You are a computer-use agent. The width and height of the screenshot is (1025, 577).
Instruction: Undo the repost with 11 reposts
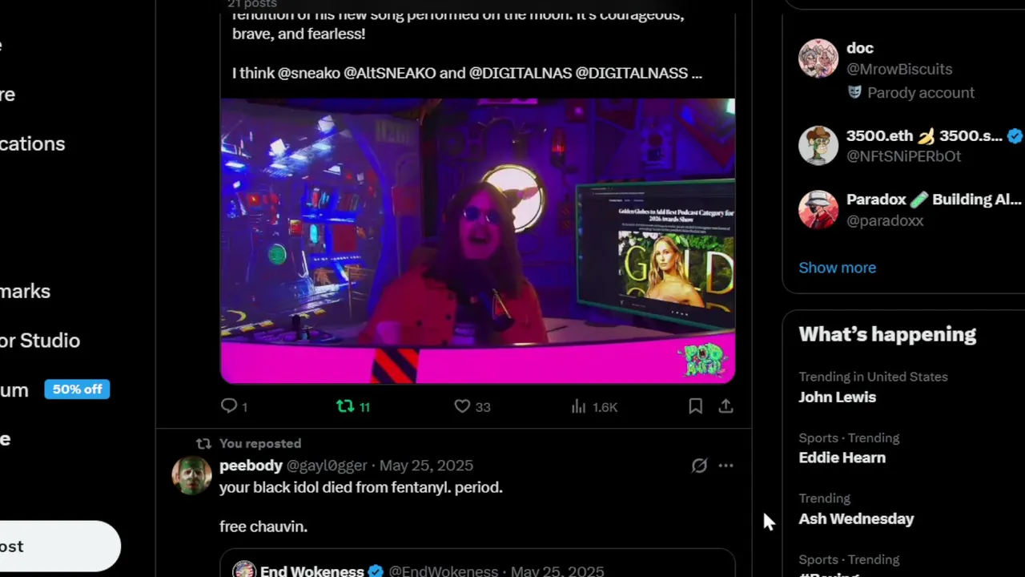[x=353, y=406]
